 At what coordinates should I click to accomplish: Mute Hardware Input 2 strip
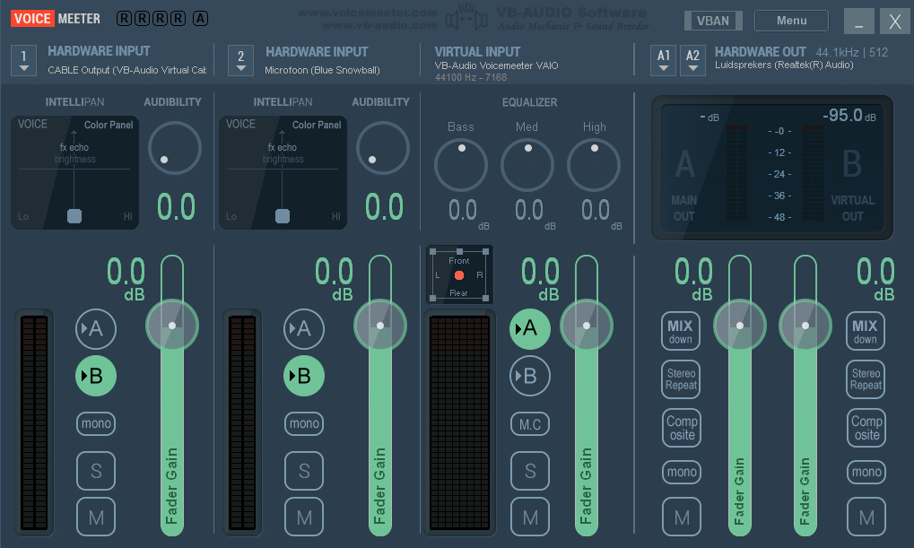click(304, 518)
